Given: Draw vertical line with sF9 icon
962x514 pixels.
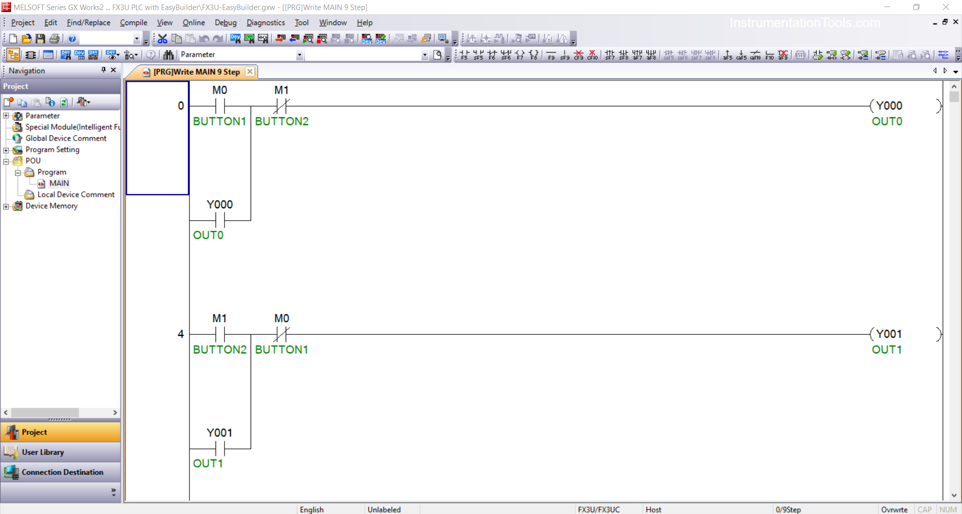Looking at the screenshot, I should pyautogui.click(x=565, y=55).
